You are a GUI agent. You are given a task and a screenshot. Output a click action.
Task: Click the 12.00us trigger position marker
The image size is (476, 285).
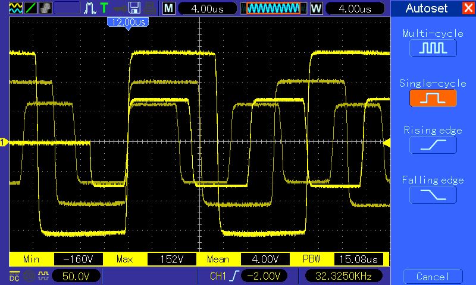(127, 22)
